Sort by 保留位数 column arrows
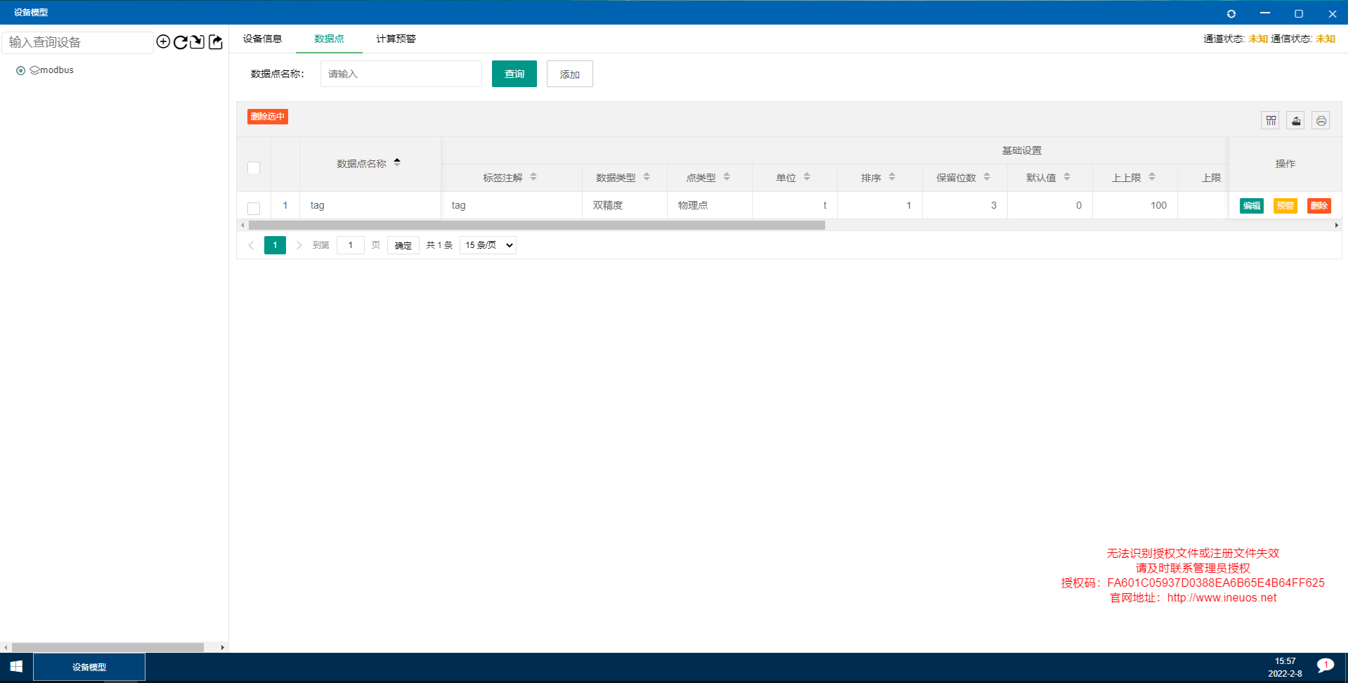1348x683 pixels. (987, 177)
